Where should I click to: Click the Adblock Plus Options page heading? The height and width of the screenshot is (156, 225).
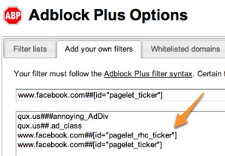click(108, 15)
